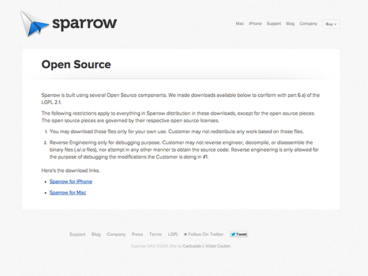The height and width of the screenshot is (276, 368).
Task: Open Company in the top navigation
Action: click(308, 24)
